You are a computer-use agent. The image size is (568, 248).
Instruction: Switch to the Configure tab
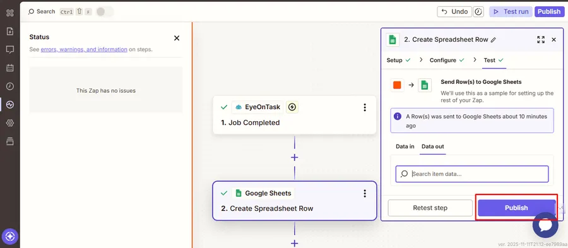(447, 60)
